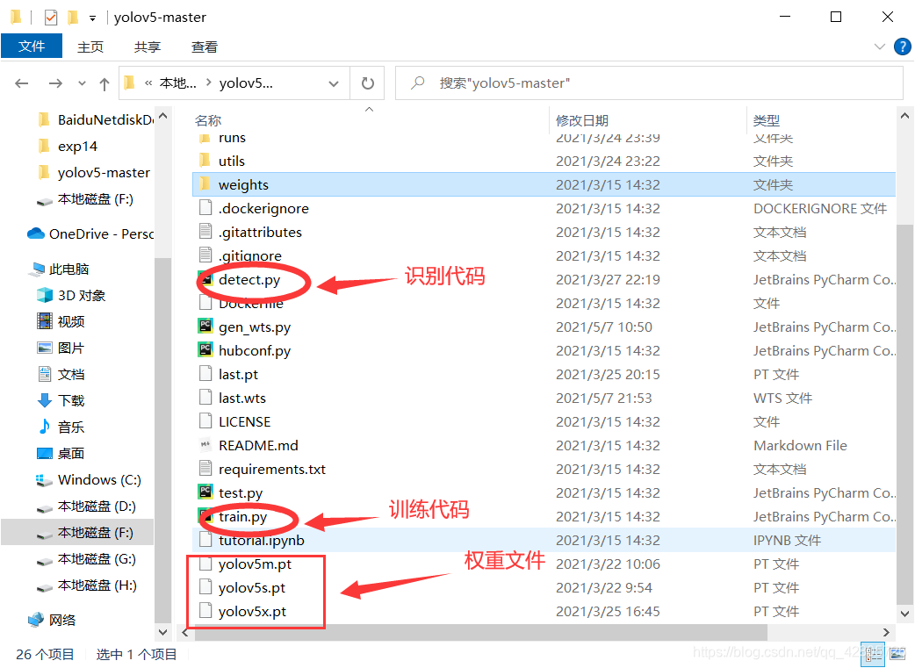Open the 音乐 folder in sidebar

click(x=61, y=427)
